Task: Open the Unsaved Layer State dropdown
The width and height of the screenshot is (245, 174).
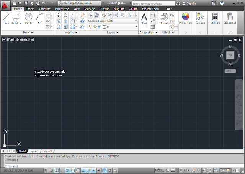Action: (113, 21)
